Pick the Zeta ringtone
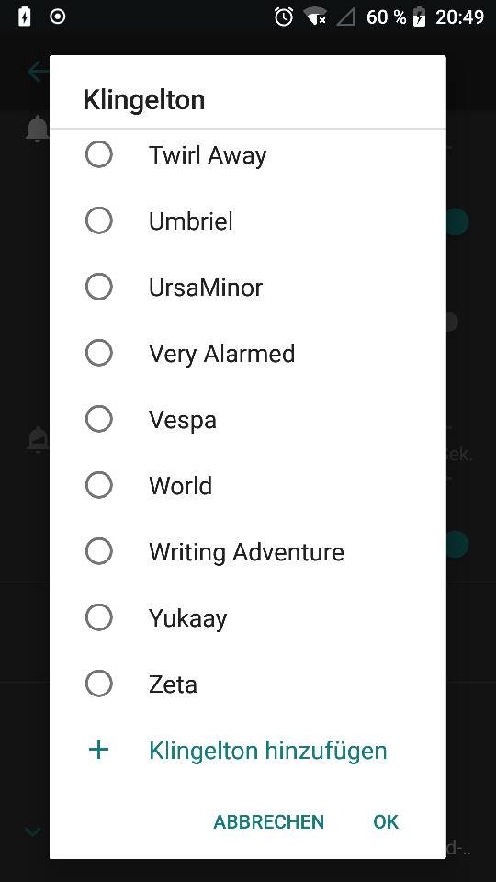The width and height of the screenshot is (496, 882). click(248, 684)
